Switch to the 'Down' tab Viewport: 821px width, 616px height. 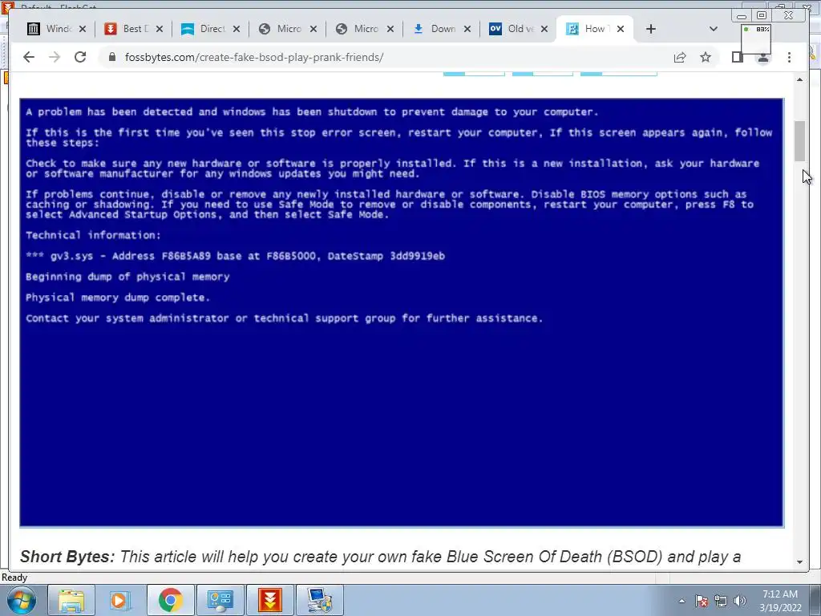435,29
